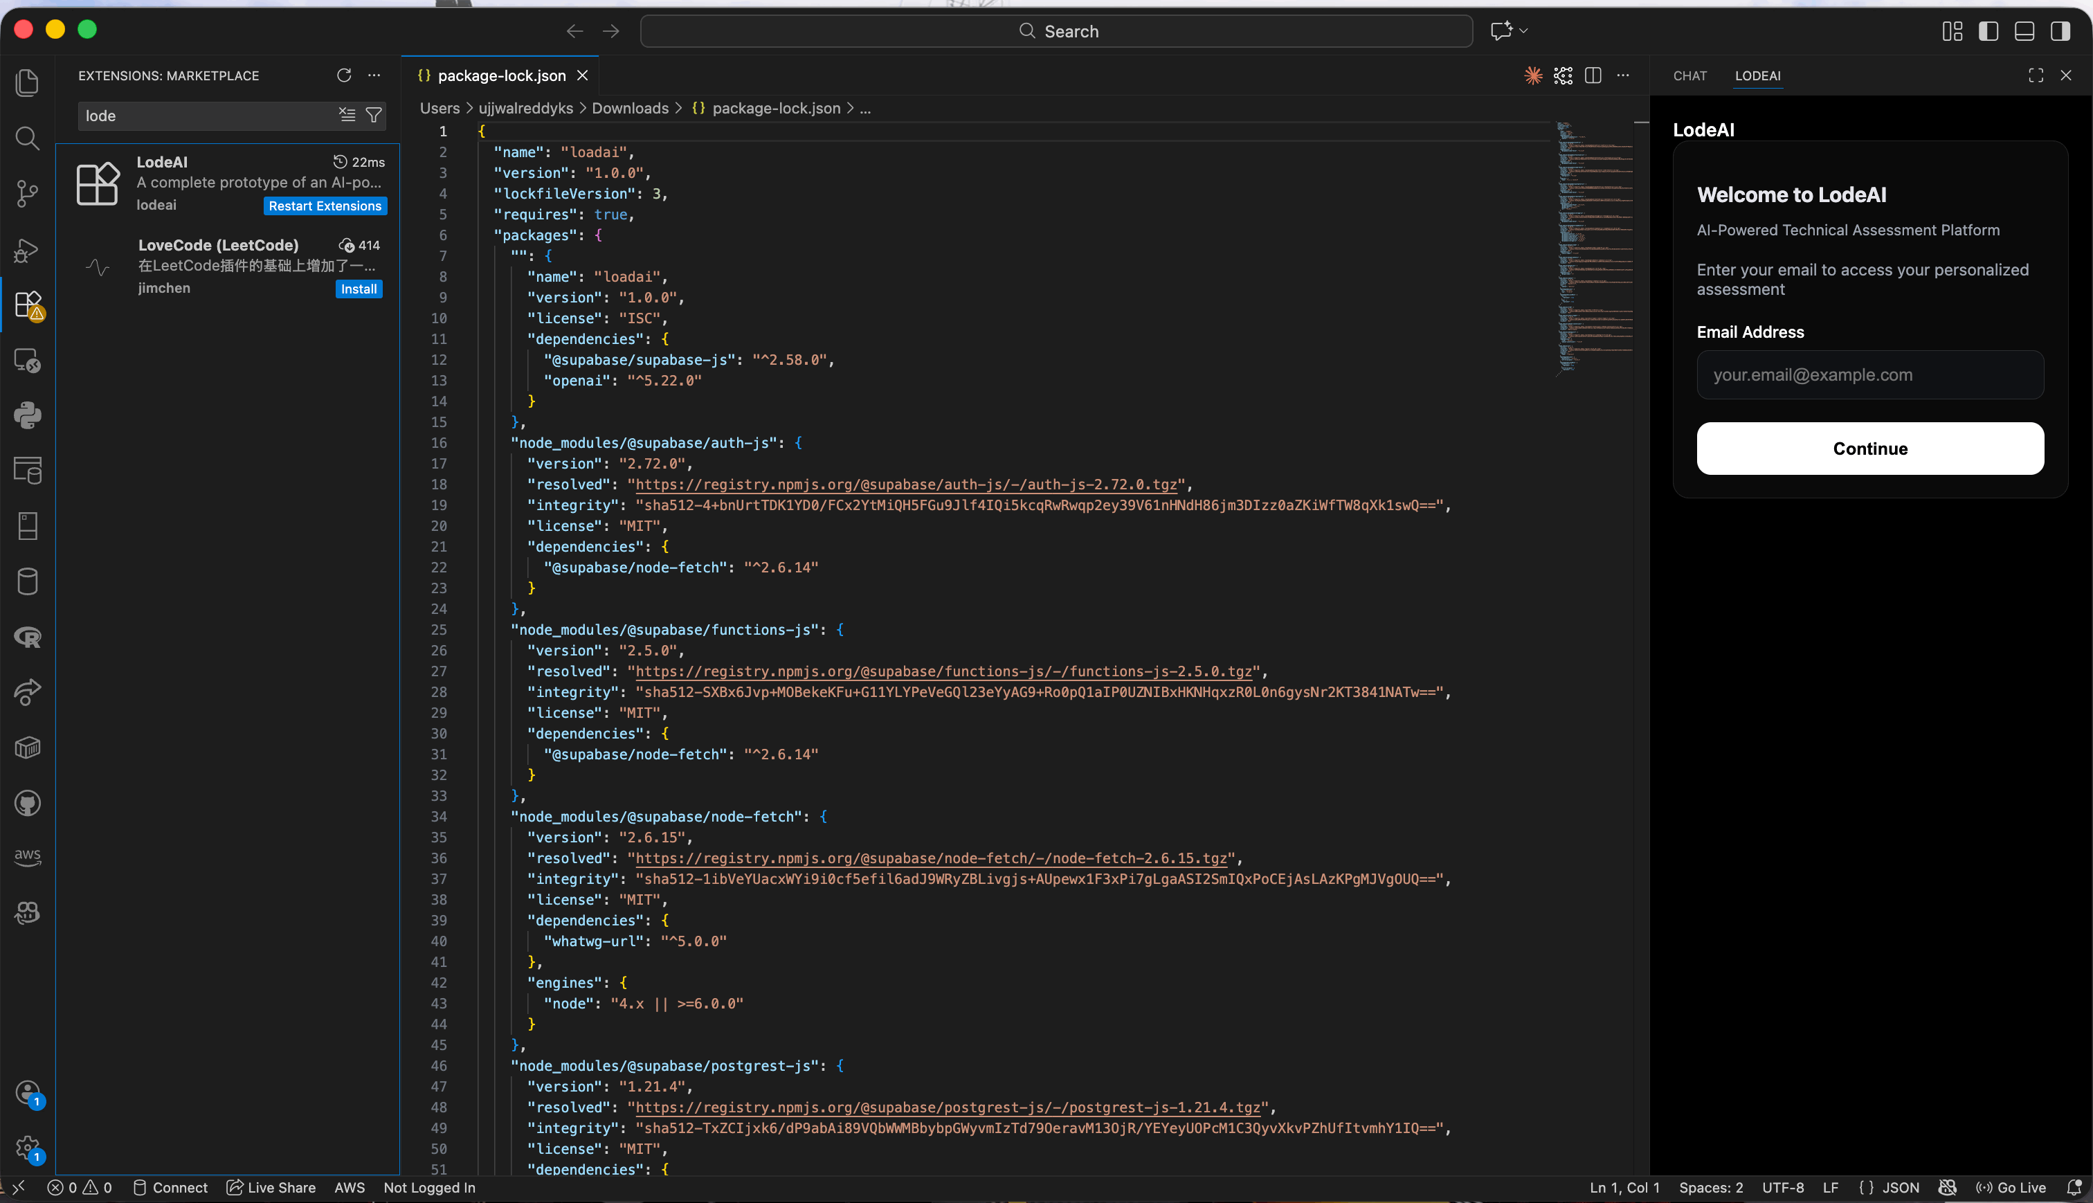
Task: Select the package-lock.json editor tab
Action: point(500,75)
